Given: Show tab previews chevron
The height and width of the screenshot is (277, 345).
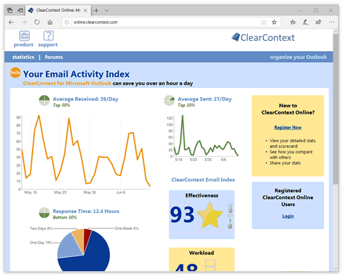Looking at the screenshot, I should pyautogui.click(x=106, y=10).
